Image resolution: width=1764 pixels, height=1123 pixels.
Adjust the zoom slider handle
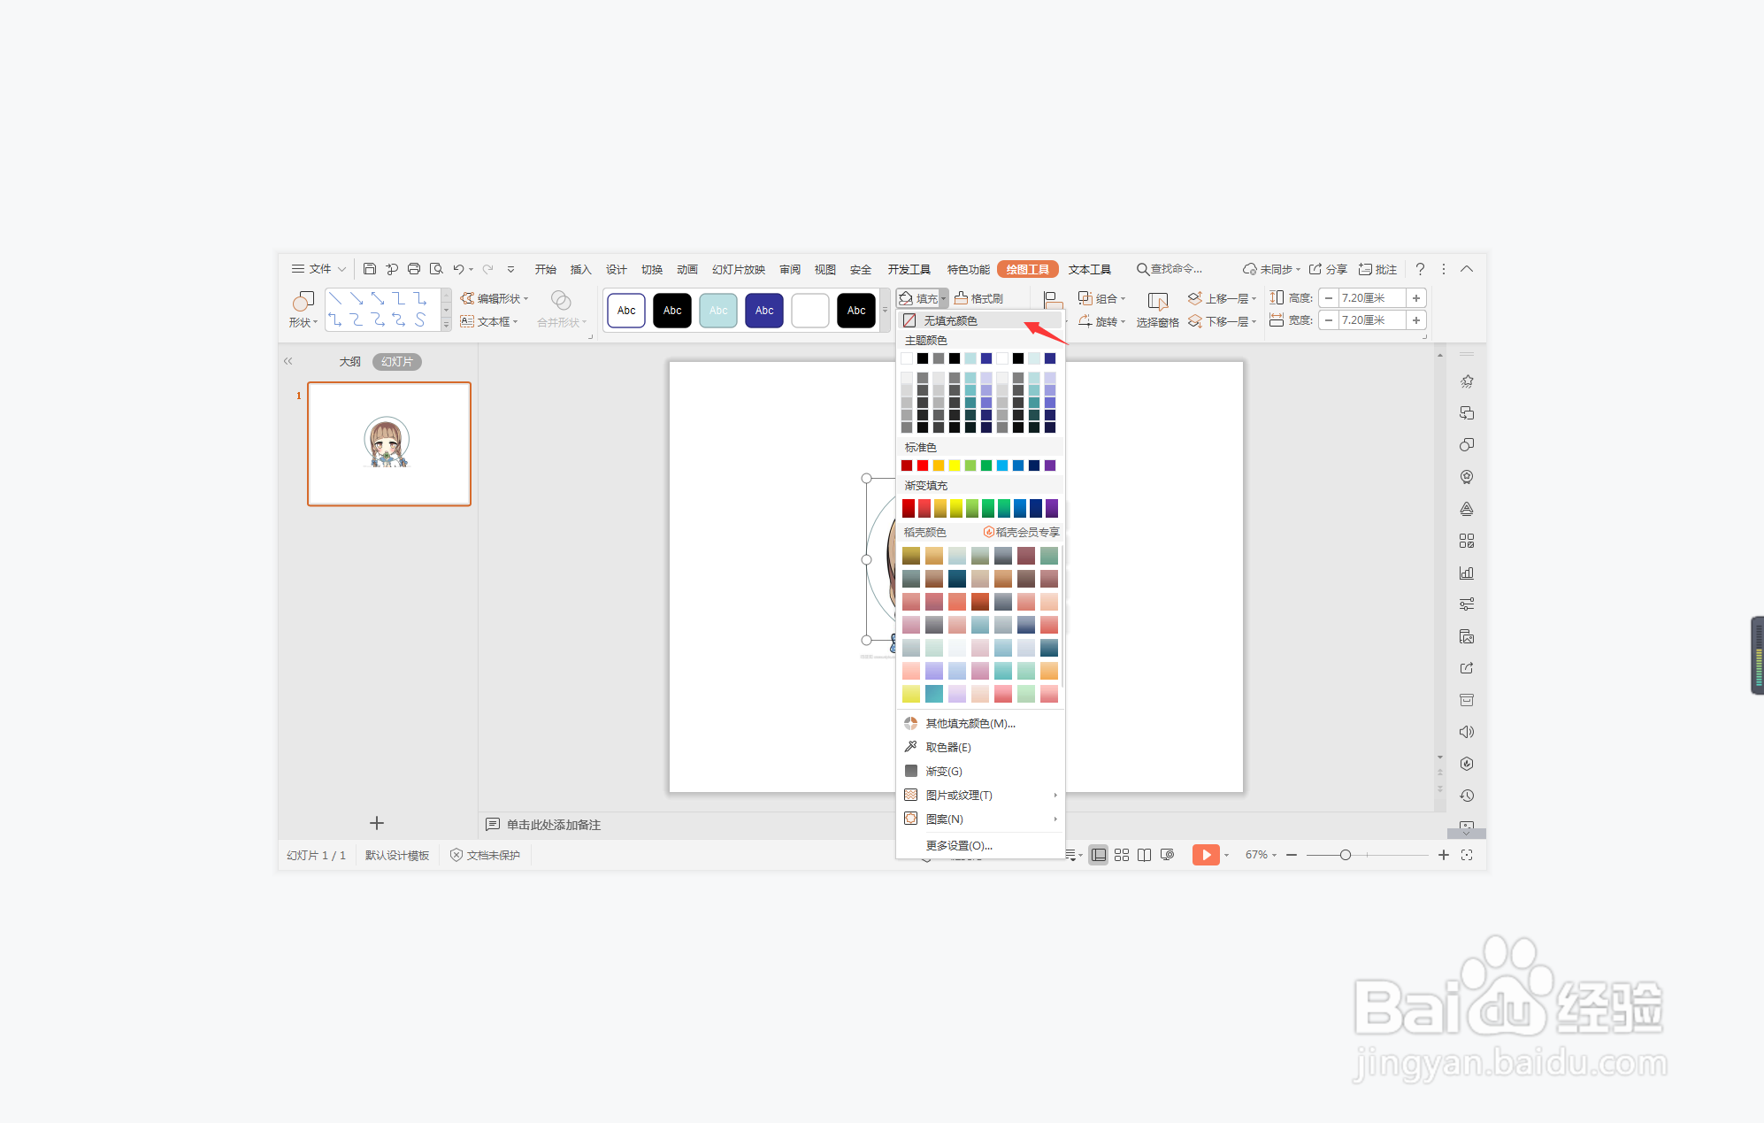pyautogui.click(x=1346, y=855)
